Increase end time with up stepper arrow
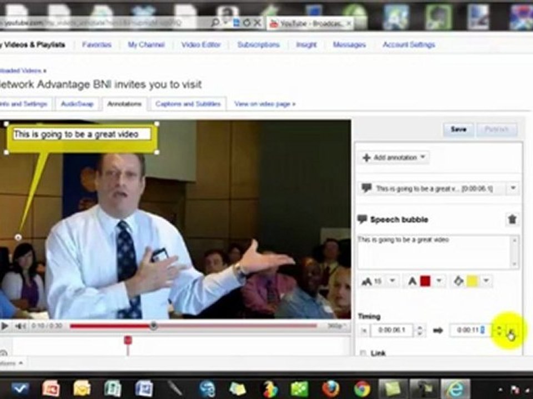This screenshot has width=533, height=399. [x=499, y=328]
